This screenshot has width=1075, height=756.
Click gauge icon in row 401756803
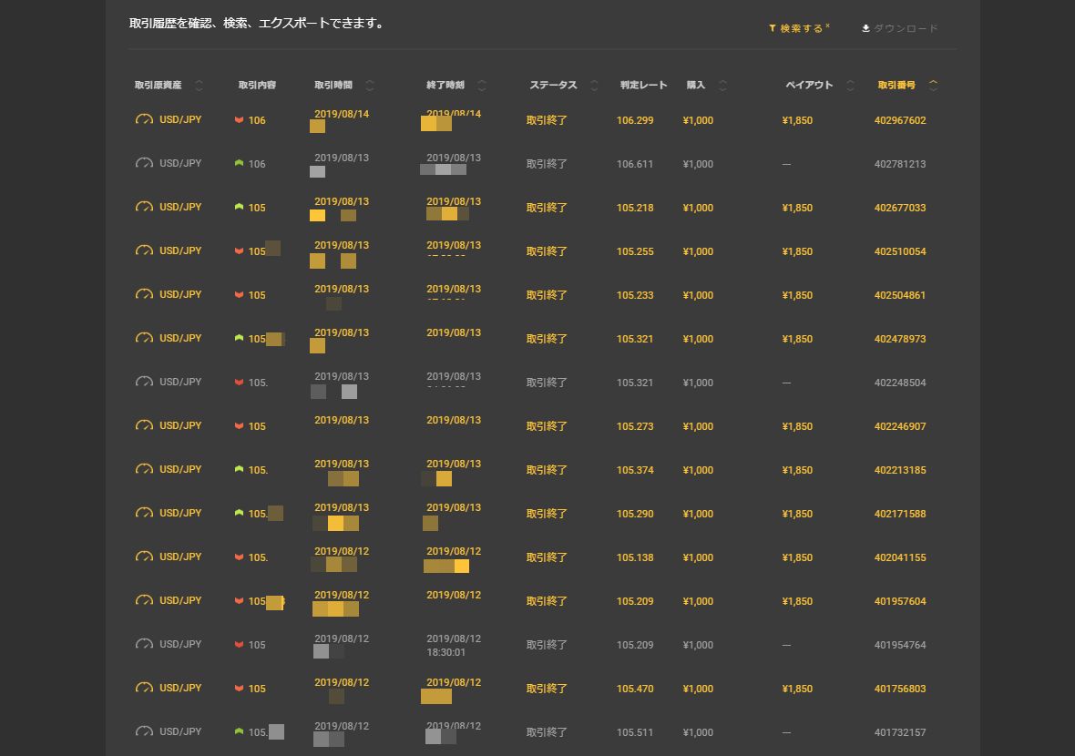144,688
